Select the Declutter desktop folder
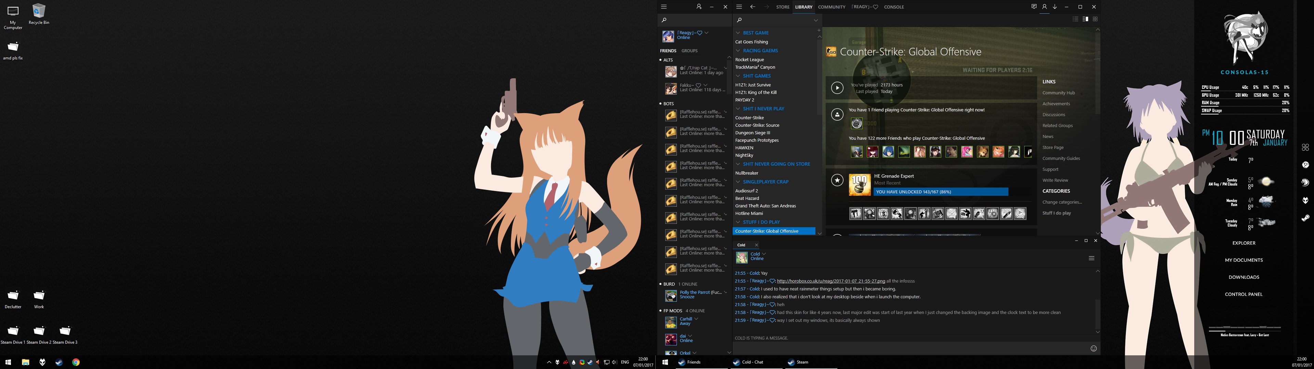The height and width of the screenshot is (369, 1314). coord(13,299)
